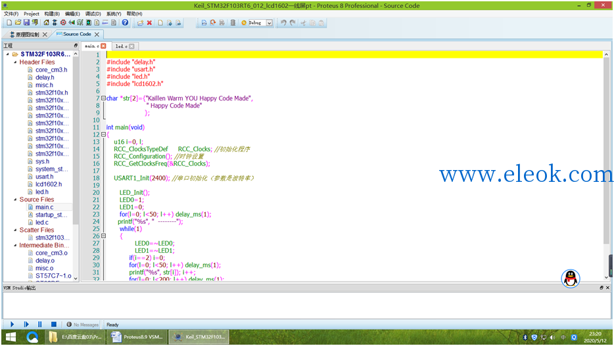Close the led.c editor tab

[131, 46]
